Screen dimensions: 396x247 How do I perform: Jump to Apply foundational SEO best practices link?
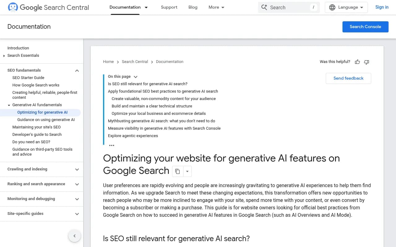(163, 91)
